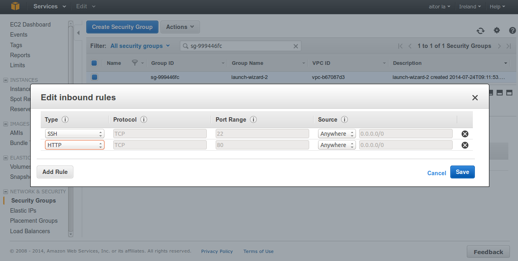Uncheck the launch-wizard-2 row checkbox

click(x=94, y=77)
